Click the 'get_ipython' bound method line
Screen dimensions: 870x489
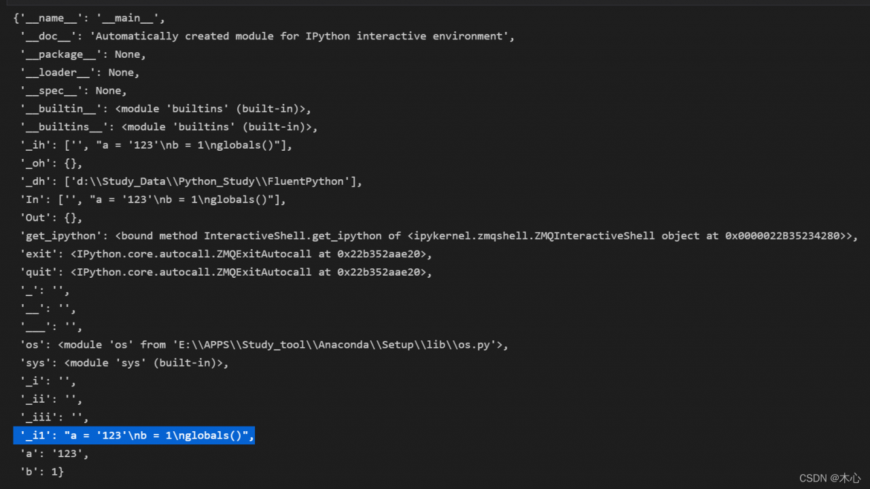pyautogui.click(x=439, y=236)
